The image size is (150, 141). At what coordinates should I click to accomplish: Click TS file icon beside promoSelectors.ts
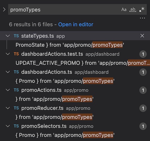pyautogui.click(x=16, y=126)
